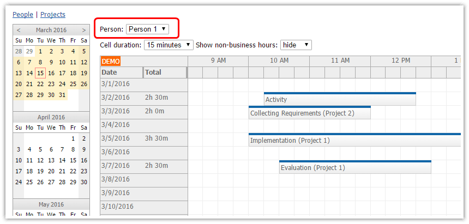Select February 28 in March calendar
The image size is (469, 224).
19,51
